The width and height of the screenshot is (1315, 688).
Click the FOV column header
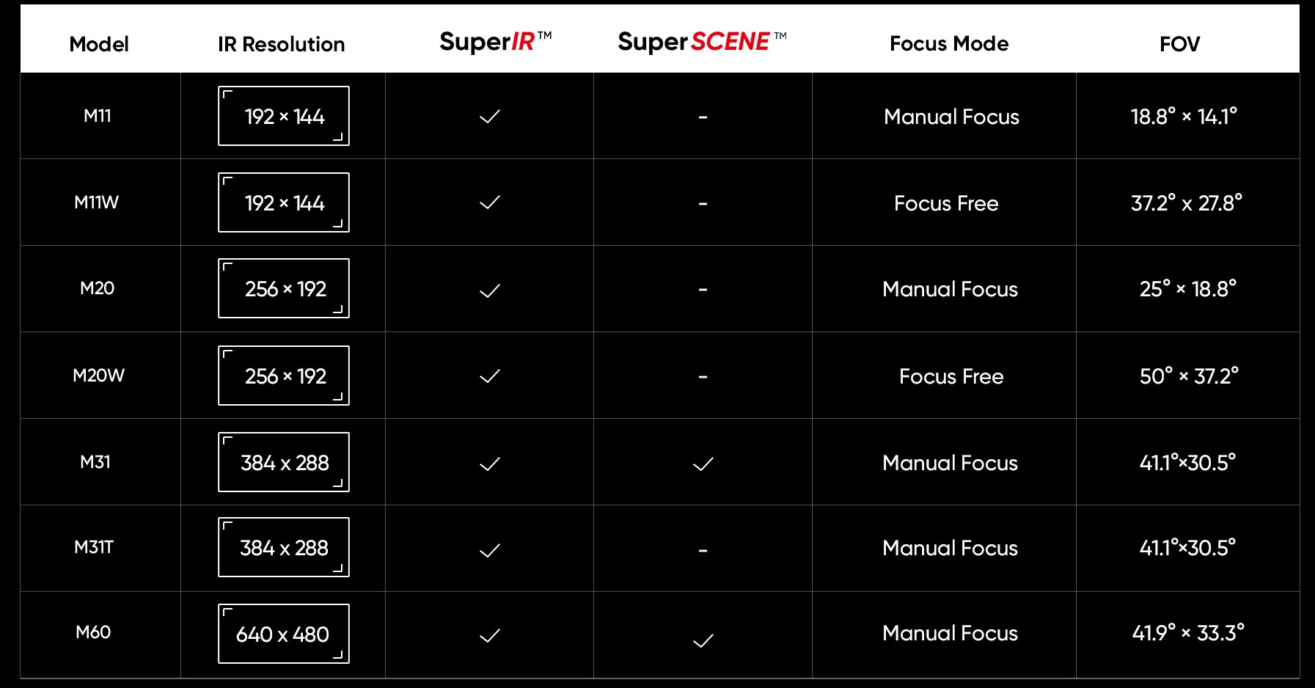tap(1179, 44)
